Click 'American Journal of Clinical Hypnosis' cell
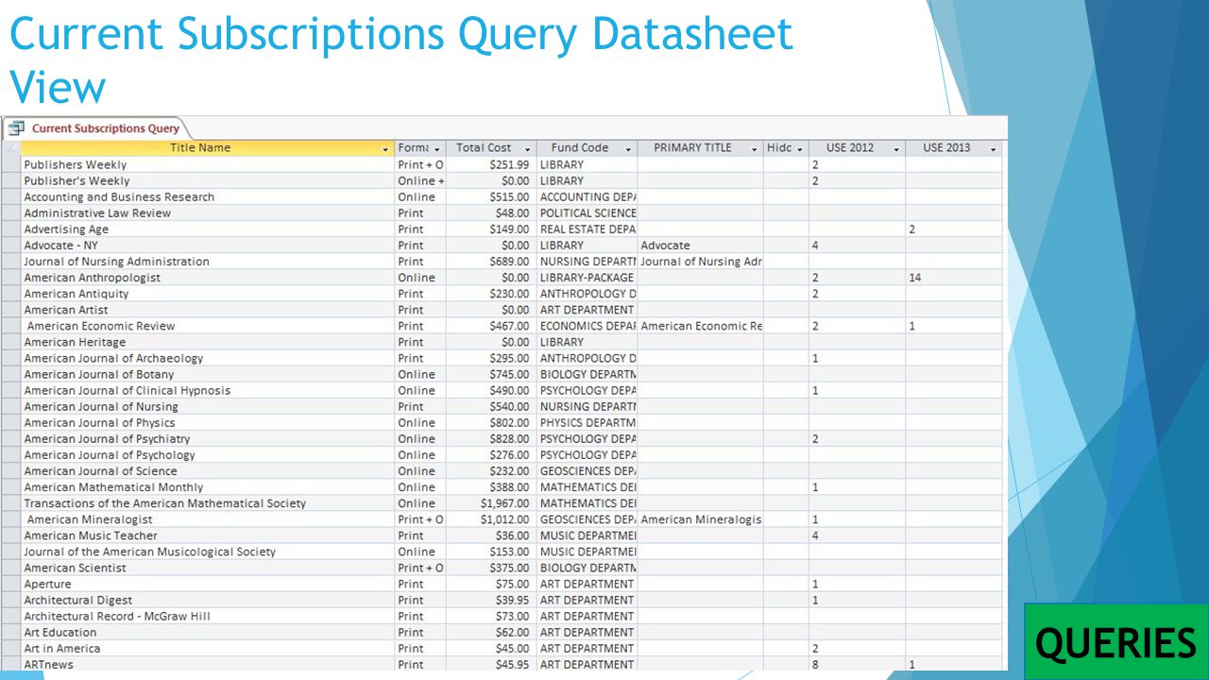 (x=207, y=390)
